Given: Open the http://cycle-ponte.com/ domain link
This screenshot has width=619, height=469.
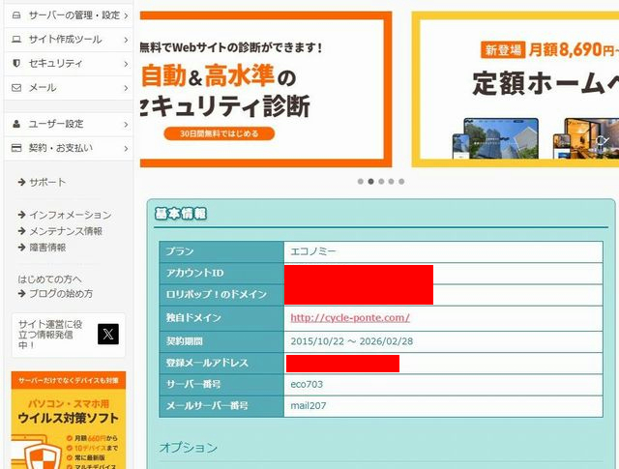Looking at the screenshot, I should tap(350, 317).
